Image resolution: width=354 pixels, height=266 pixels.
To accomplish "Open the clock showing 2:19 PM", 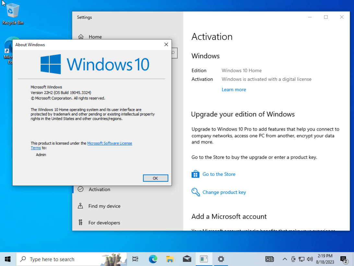I will (325, 259).
